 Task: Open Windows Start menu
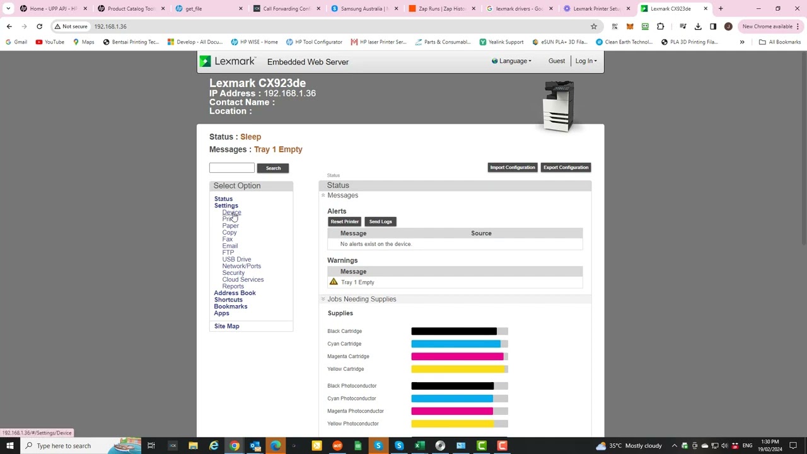tap(9, 446)
